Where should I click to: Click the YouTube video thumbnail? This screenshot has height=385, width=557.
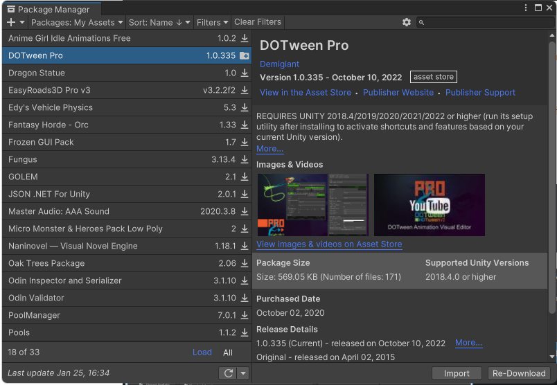[x=430, y=205]
